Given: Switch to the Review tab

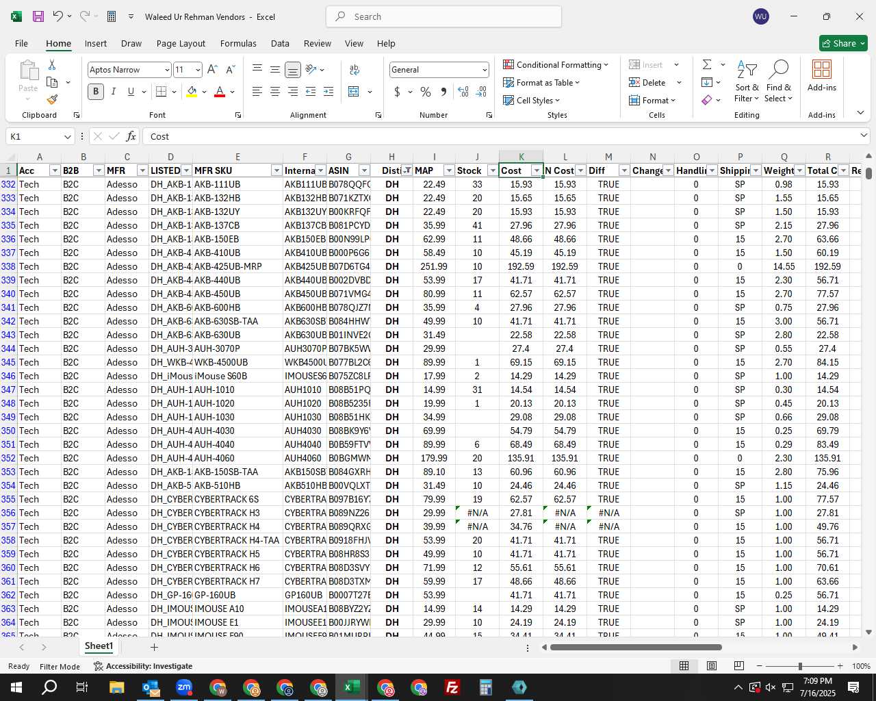Looking at the screenshot, I should coord(318,43).
